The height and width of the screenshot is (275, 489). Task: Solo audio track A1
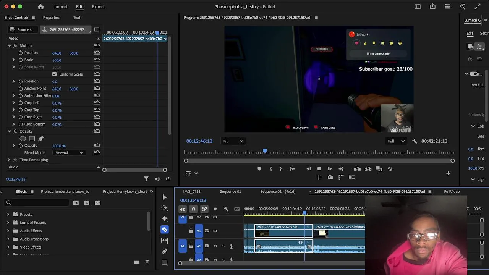(x=223, y=246)
